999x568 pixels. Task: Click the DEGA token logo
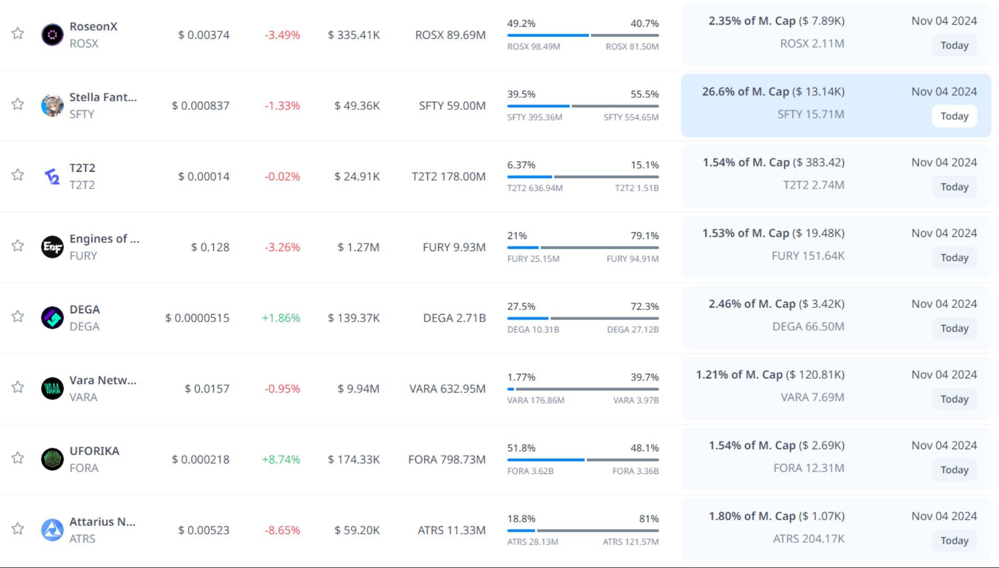coord(52,318)
